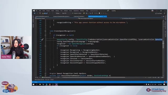Open File Explorer from the taskbar

(40, 84)
